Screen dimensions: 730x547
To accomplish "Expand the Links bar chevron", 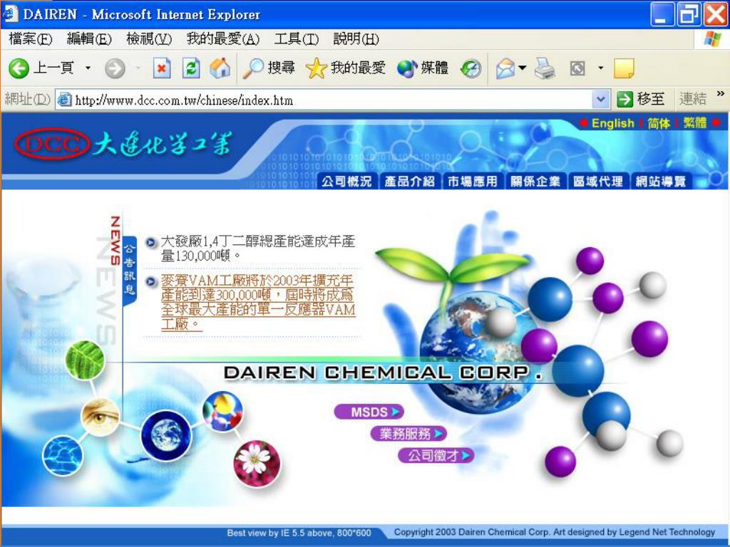I will pyautogui.click(x=721, y=94).
